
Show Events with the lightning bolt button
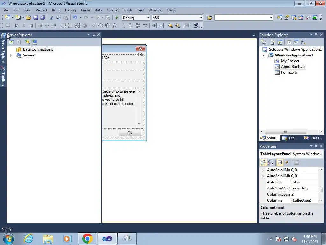tap(287, 162)
